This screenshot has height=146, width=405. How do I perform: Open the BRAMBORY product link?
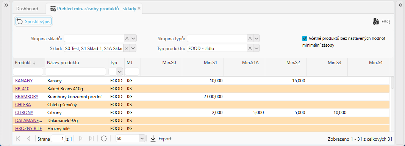[27, 97]
